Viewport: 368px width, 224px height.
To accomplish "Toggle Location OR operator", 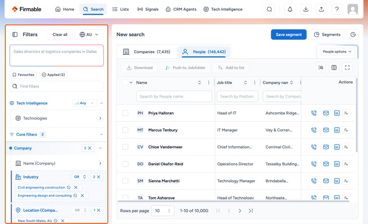I will coord(81,210).
